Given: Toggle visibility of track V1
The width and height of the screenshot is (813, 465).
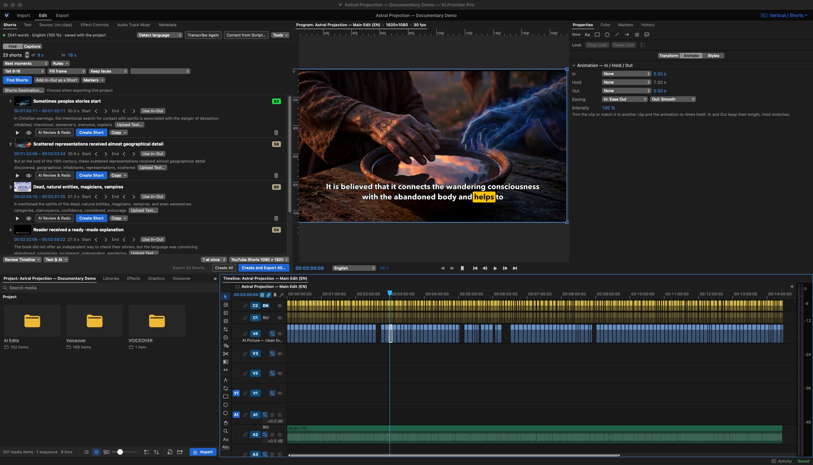Looking at the screenshot, I should (280, 393).
